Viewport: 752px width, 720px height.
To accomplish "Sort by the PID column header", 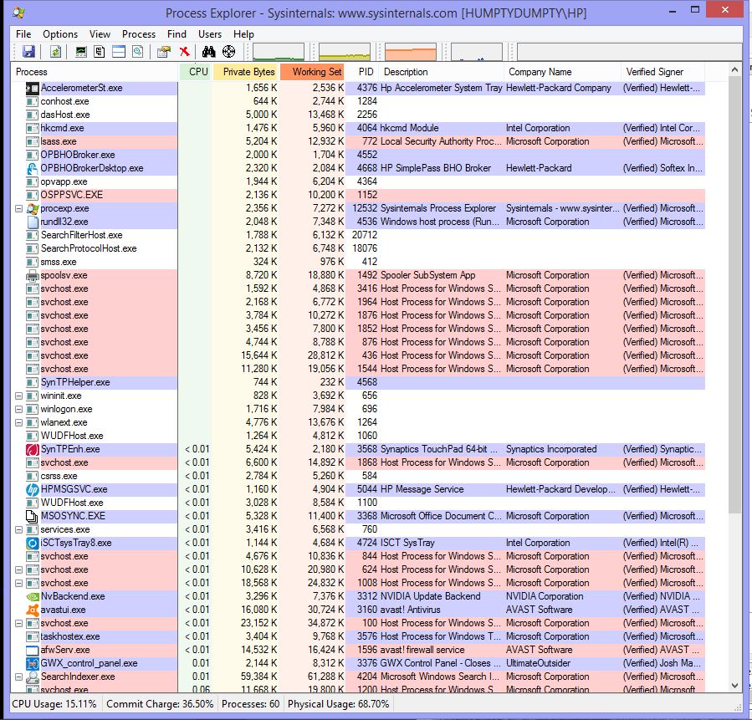I will tap(362, 72).
